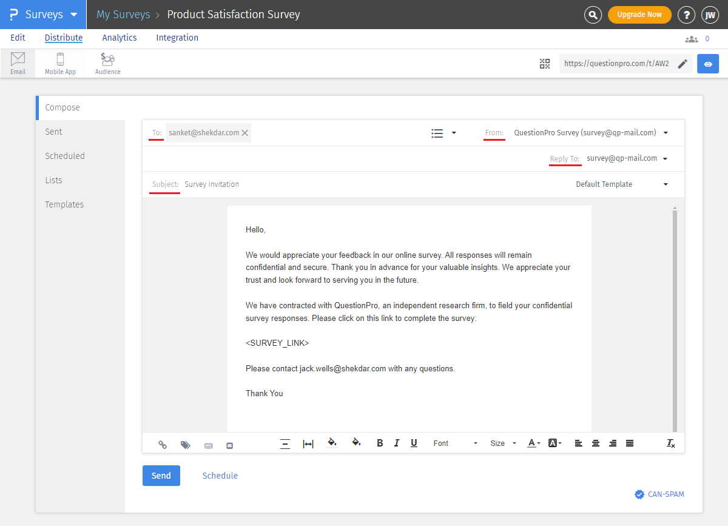Click the pencil icon to edit the survey URL
The height and width of the screenshot is (526, 728).
pyautogui.click(x=682, y=63)
